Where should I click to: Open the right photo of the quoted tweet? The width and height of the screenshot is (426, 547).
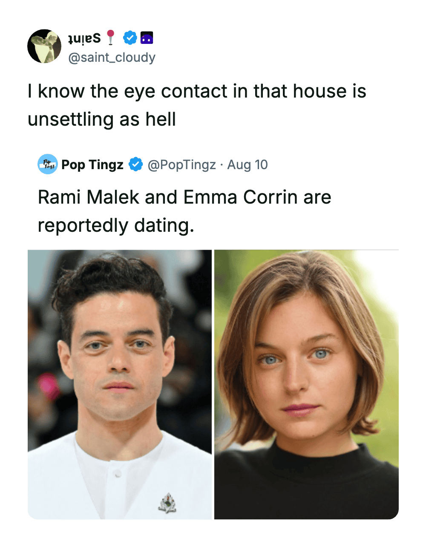point(306,384)
